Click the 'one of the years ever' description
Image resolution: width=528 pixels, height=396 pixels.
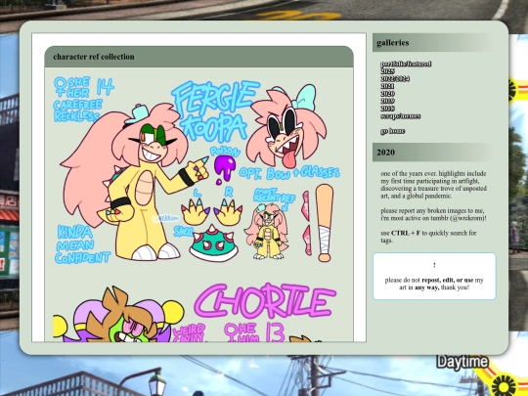point(434,185)
